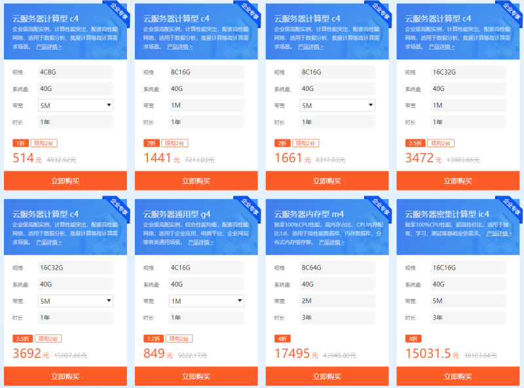Buy the 17495元 m4 memory server
Image resolution: width=524 pixels, height=388 pixels.
tap(327, 376)
